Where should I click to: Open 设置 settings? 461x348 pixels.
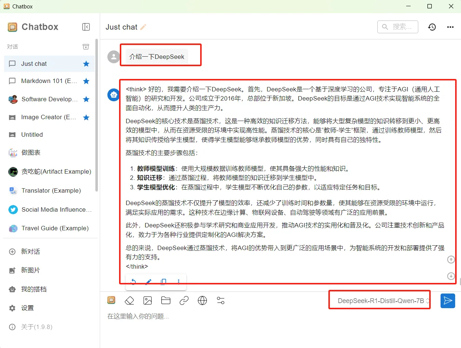coord(49,308)
